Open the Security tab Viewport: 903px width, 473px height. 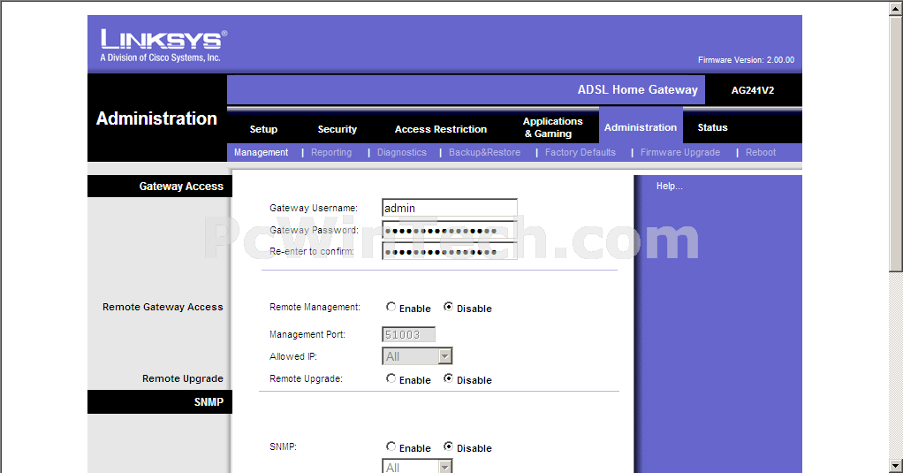coord(337,129)
